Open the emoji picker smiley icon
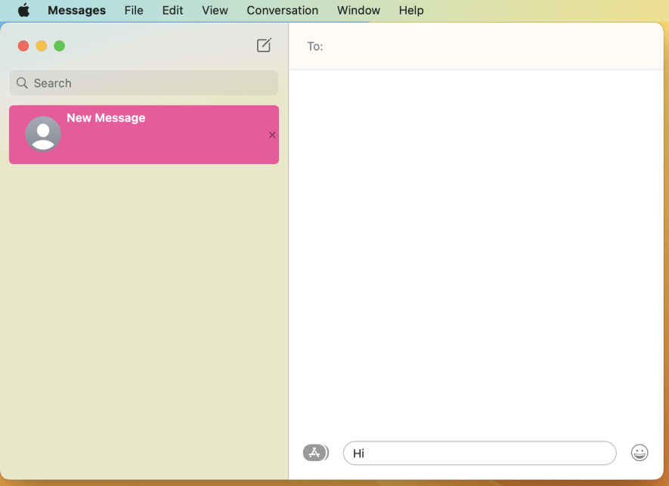 point(639,453)
